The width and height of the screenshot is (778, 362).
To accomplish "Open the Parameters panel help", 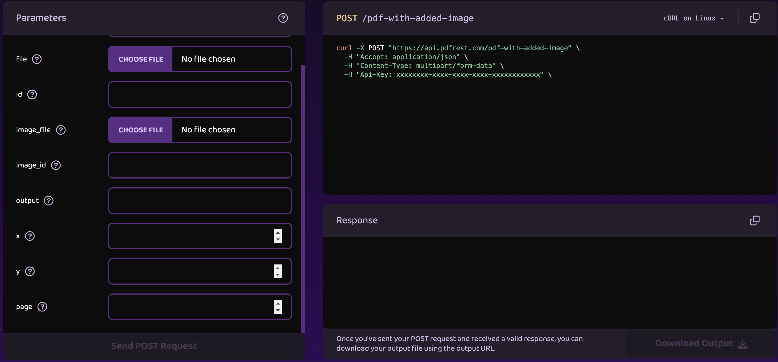I will click(283, 18).
